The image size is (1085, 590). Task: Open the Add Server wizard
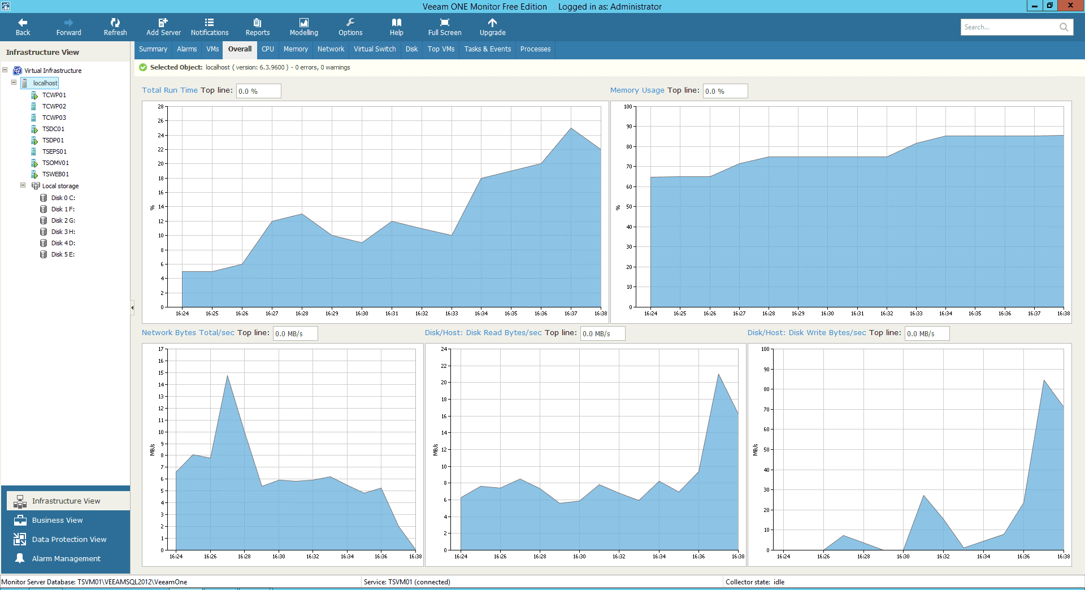pos(163,27)
